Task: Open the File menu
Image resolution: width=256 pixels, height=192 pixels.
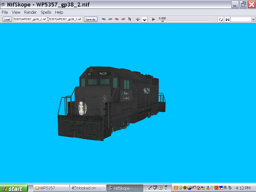Action: [x=5, y=12]
